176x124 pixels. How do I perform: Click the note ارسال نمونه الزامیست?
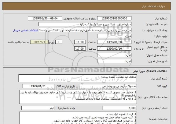(121, 114)
